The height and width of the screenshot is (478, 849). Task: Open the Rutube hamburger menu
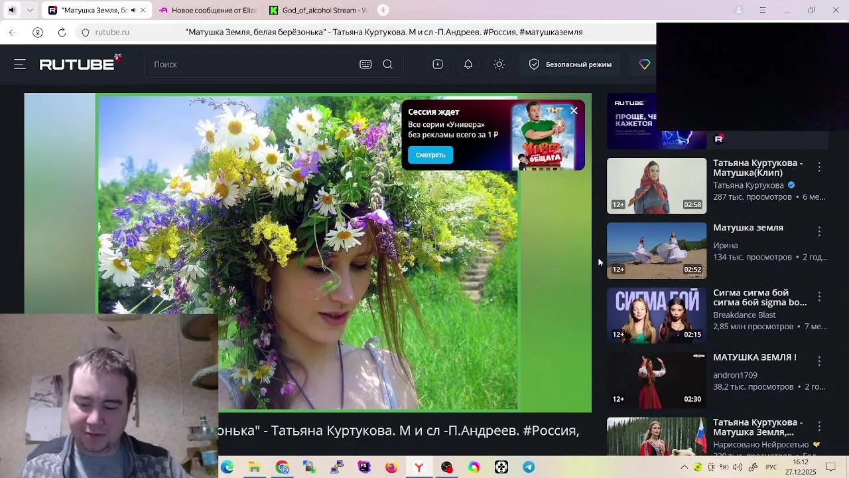[20, 64]
